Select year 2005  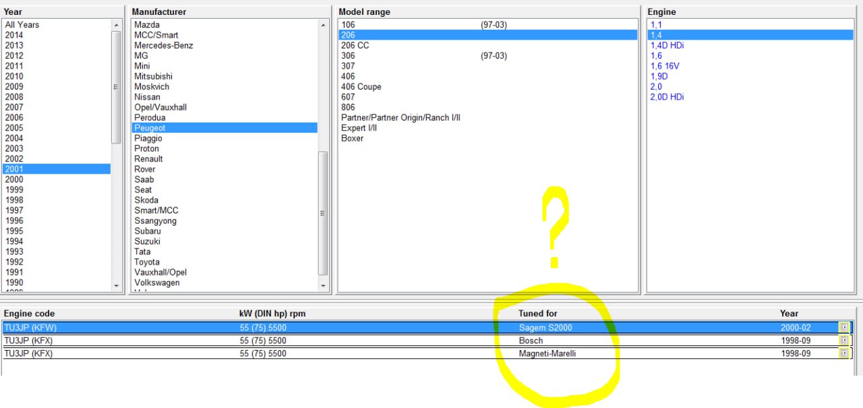(14, 128)
